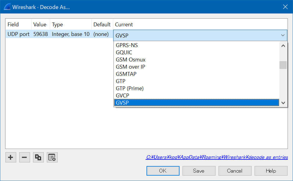
Task: Open Help for Decode As
Action: point(271,171)
